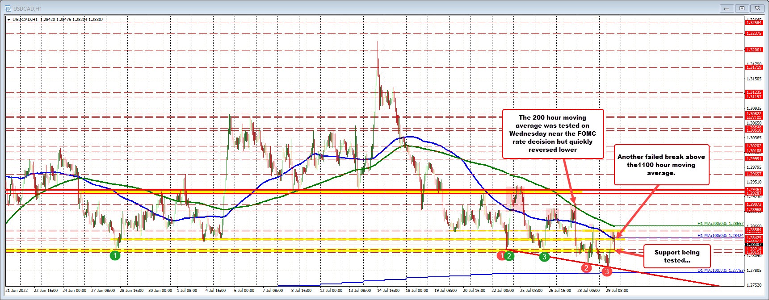The height and width of the screenshot is (300, 769).
Task: Select the 1.32584 price level label
Action: 754,22
